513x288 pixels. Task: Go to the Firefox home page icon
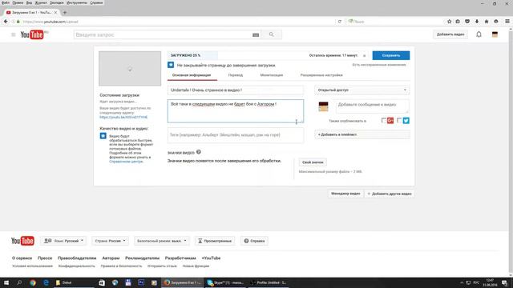tap(487, 22)
